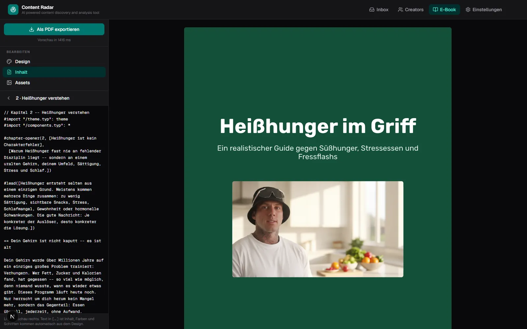
Task: Click the Content Radar logo icon
Action: (x=13, y=10)
